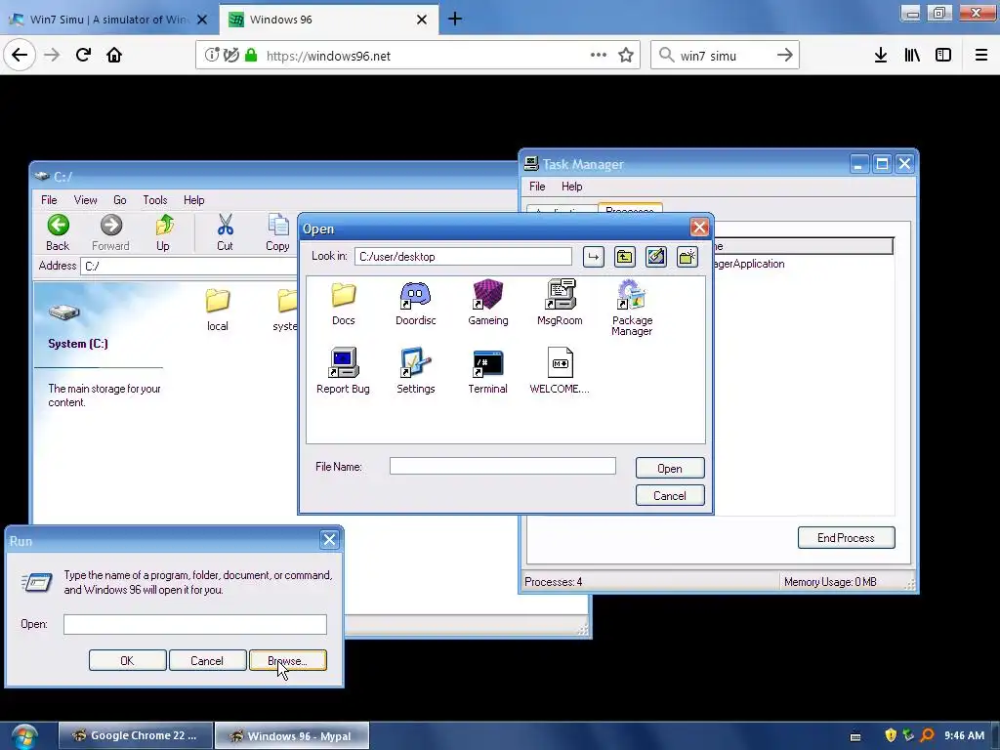Click Open button in Open dialog
Screen dimensions: 1000x750
670,468
